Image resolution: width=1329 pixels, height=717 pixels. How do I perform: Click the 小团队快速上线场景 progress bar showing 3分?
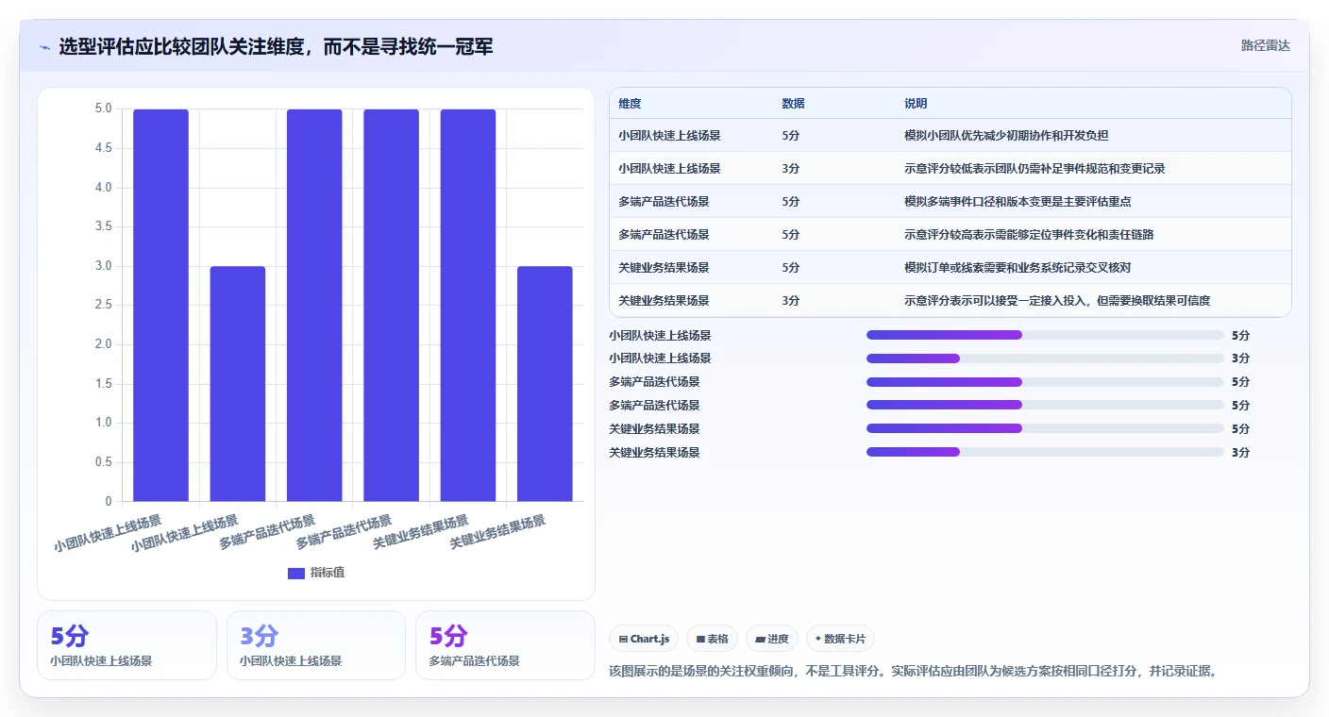(x=1045, y=358)
